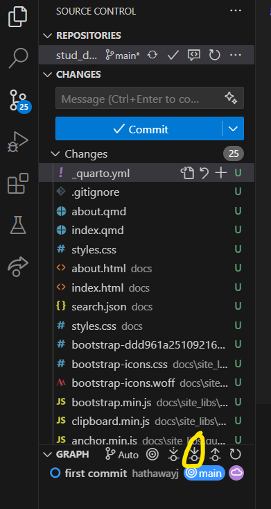Collapse the REPOSITORIES section

[48, 35]
